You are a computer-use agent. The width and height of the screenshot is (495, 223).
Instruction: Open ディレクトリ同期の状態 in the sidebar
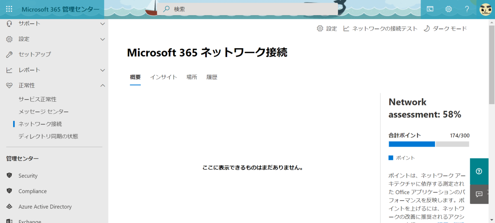(x=48, y=136)
